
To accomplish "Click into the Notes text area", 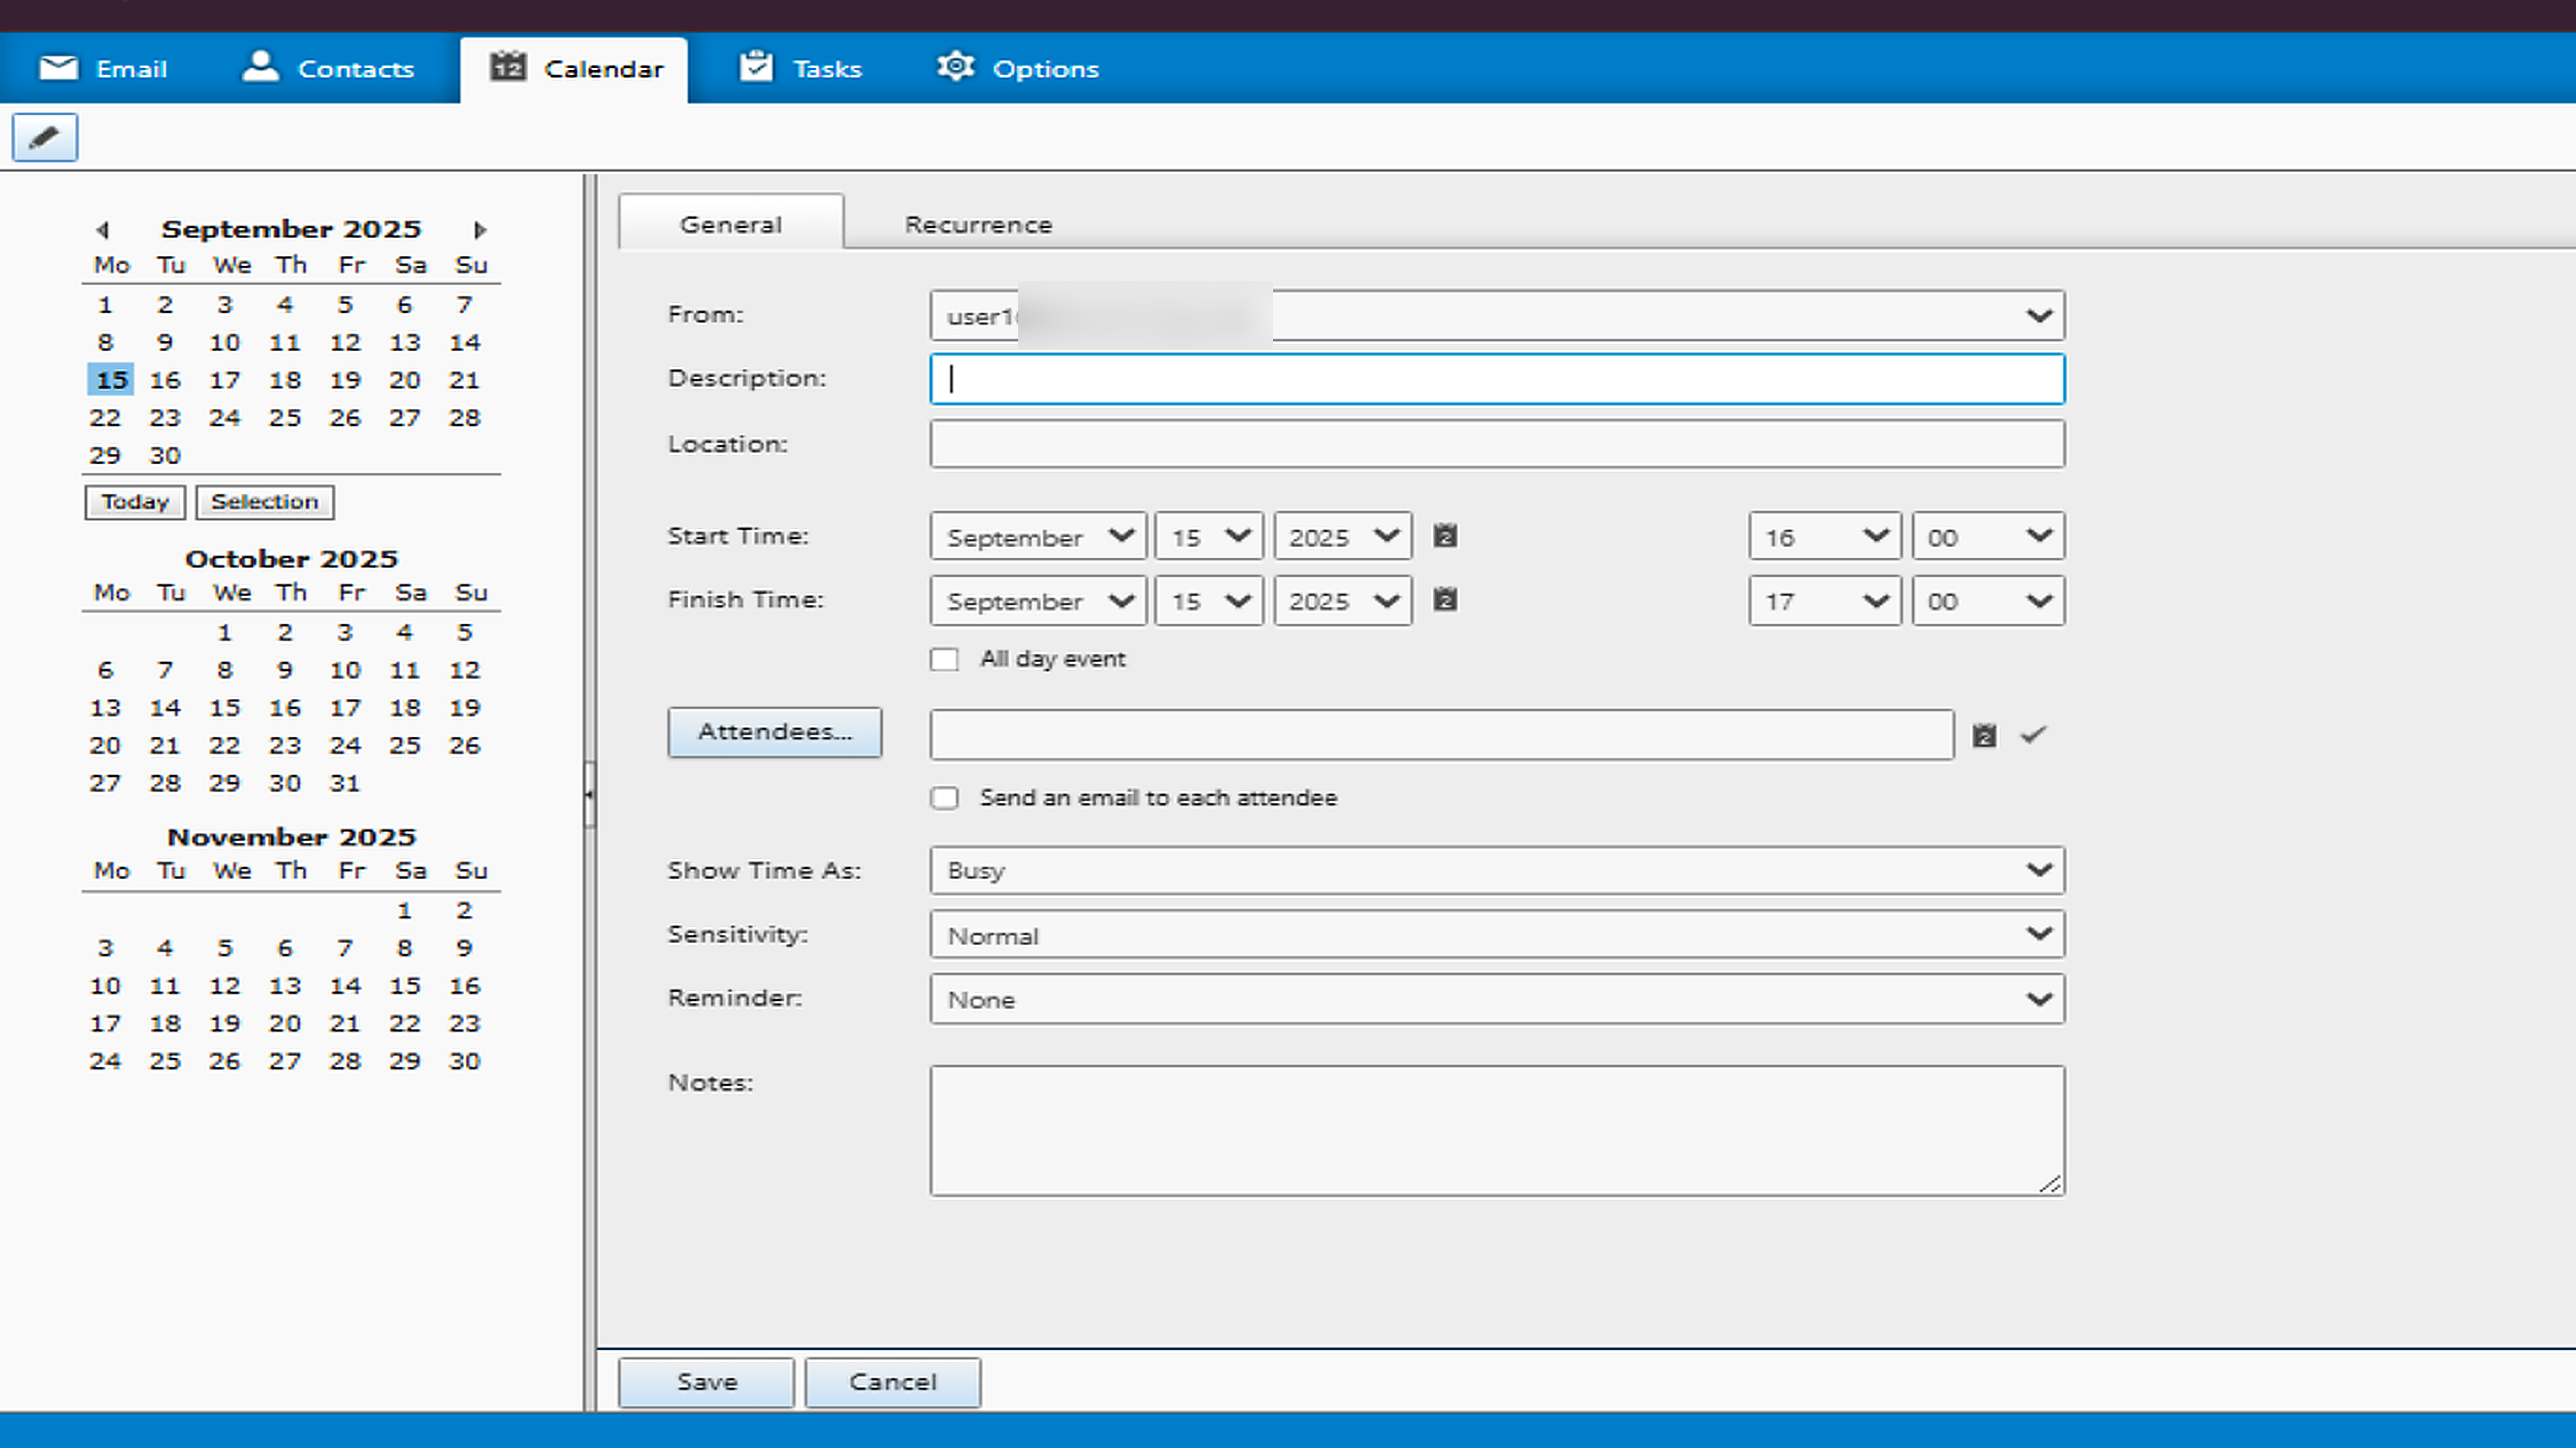I will coord(1497,1130).
